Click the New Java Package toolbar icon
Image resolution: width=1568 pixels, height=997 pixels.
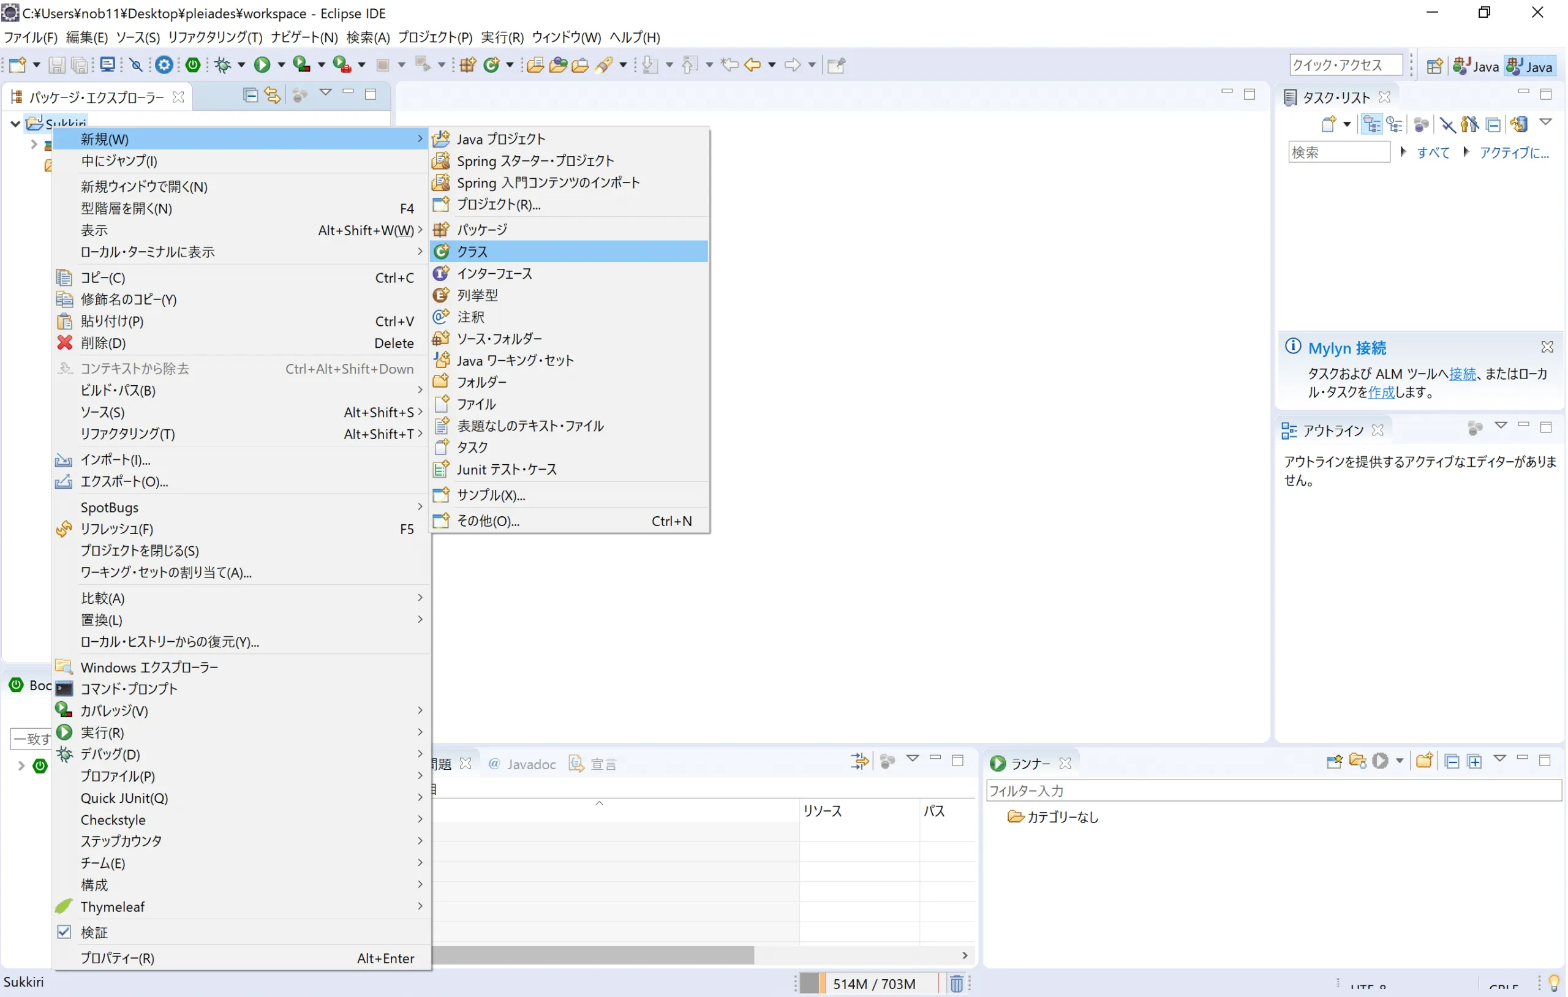[x=467, y=65]
